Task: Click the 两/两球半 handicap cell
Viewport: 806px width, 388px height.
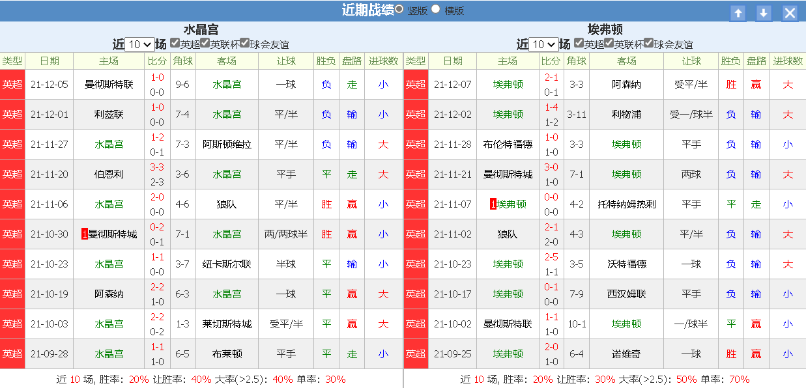Action: point(286,234)
